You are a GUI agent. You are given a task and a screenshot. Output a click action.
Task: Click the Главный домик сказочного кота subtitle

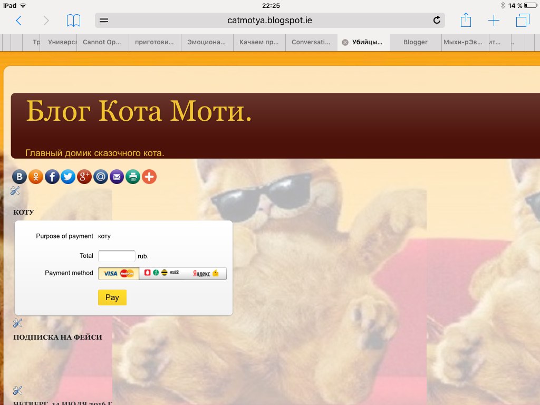pos(95,153)
